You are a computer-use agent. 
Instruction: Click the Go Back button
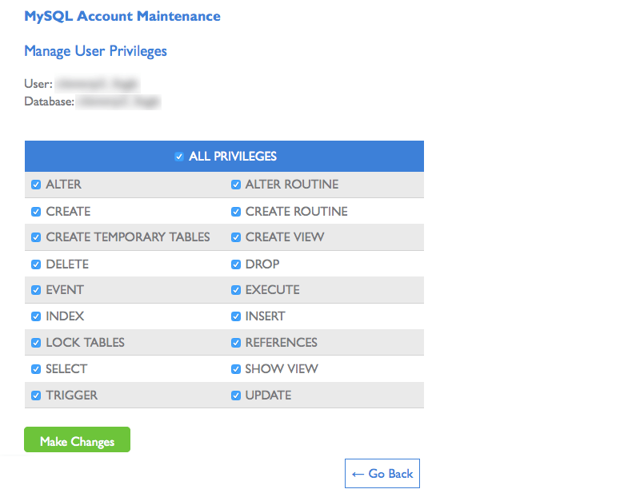click(x=382, y=474)
